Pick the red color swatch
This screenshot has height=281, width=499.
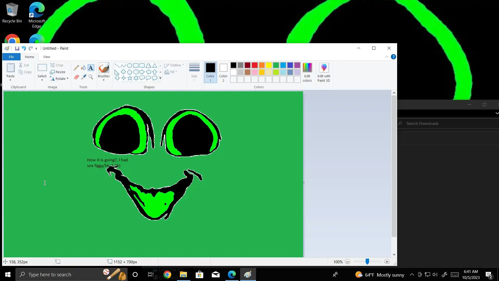click(x=255, y=65)
